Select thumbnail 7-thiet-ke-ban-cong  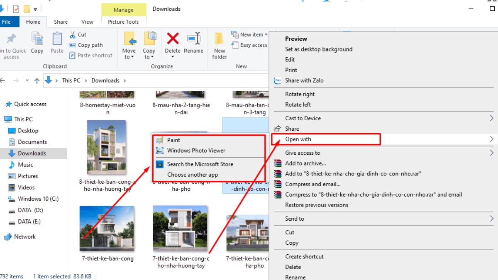tap(107, 228)
